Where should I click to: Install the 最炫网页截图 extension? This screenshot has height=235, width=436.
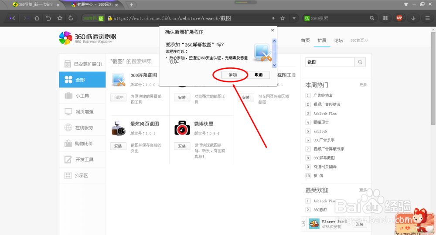pyautogui.click(x=118, y=146)
